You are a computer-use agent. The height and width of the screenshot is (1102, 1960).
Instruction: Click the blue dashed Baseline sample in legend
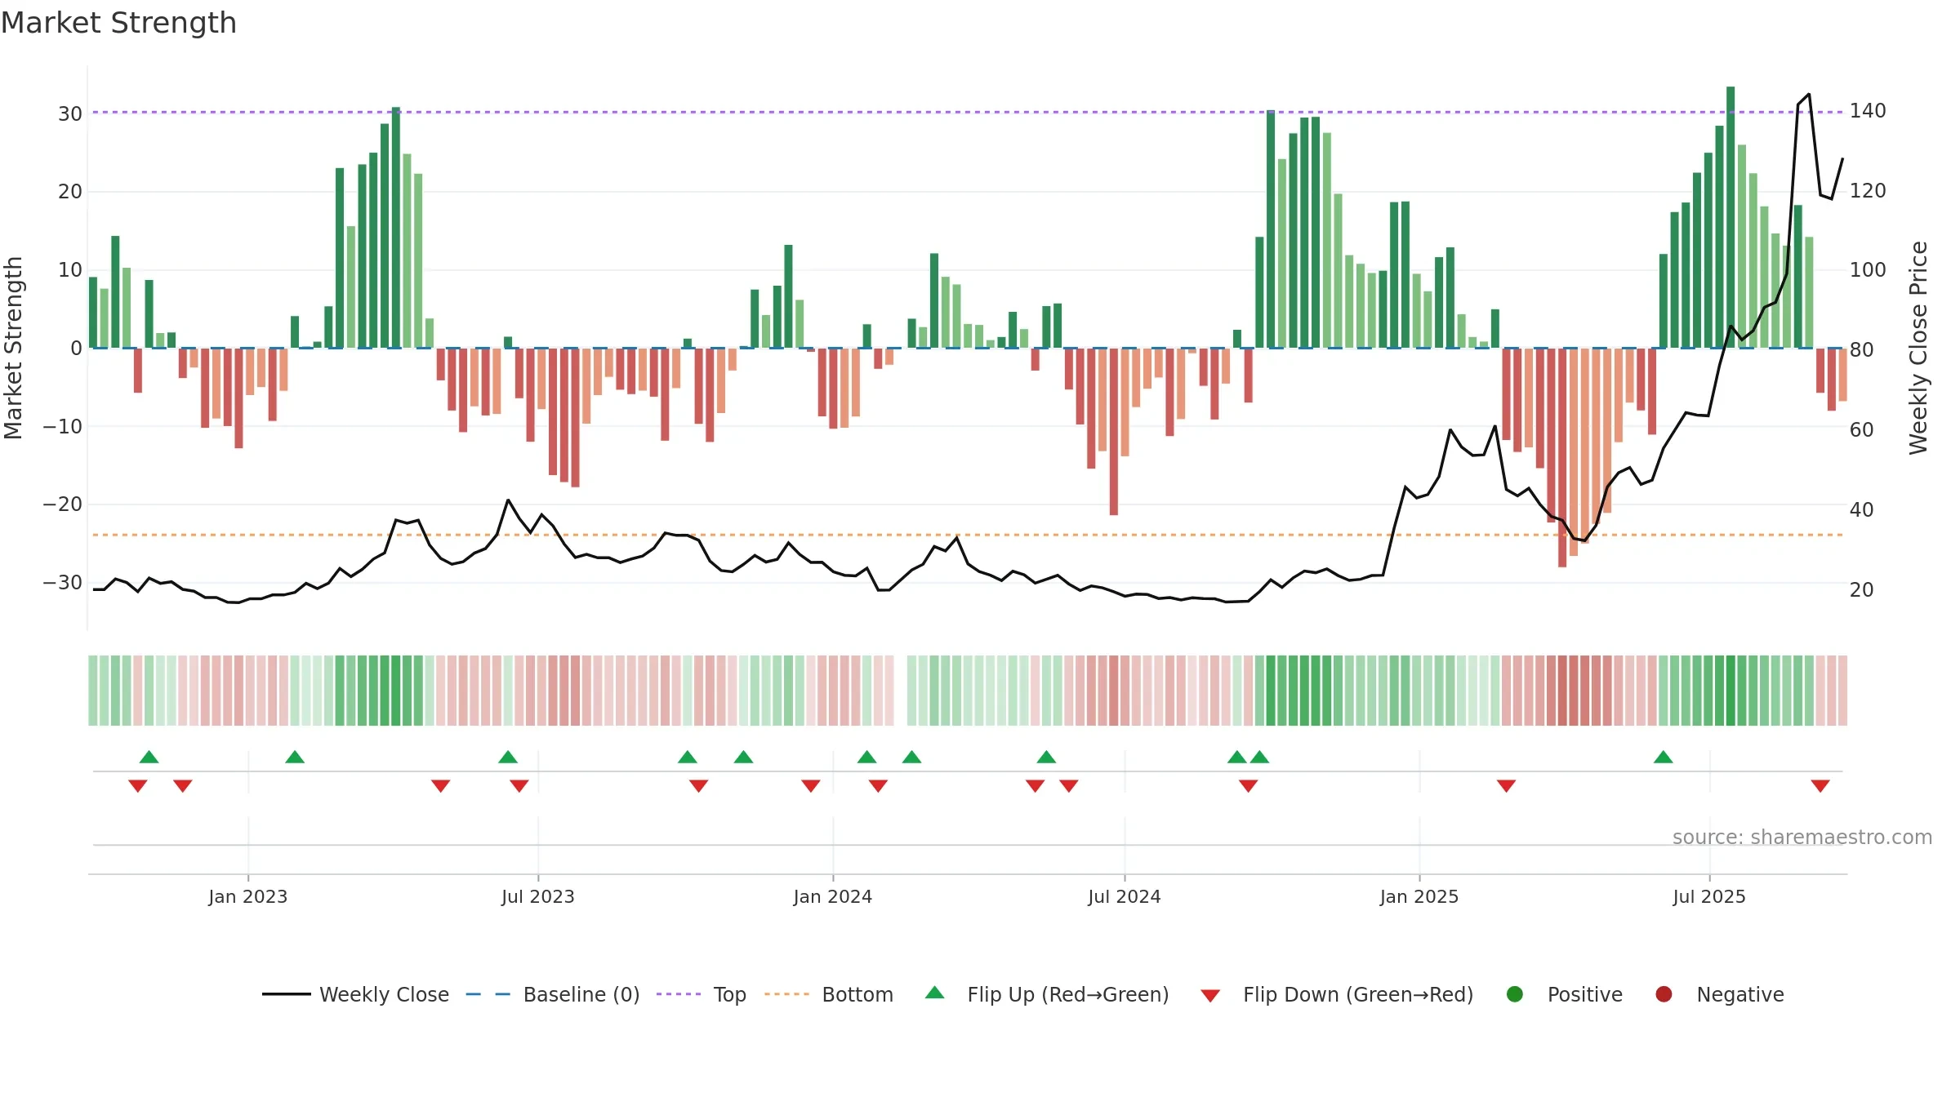[488, 994]
